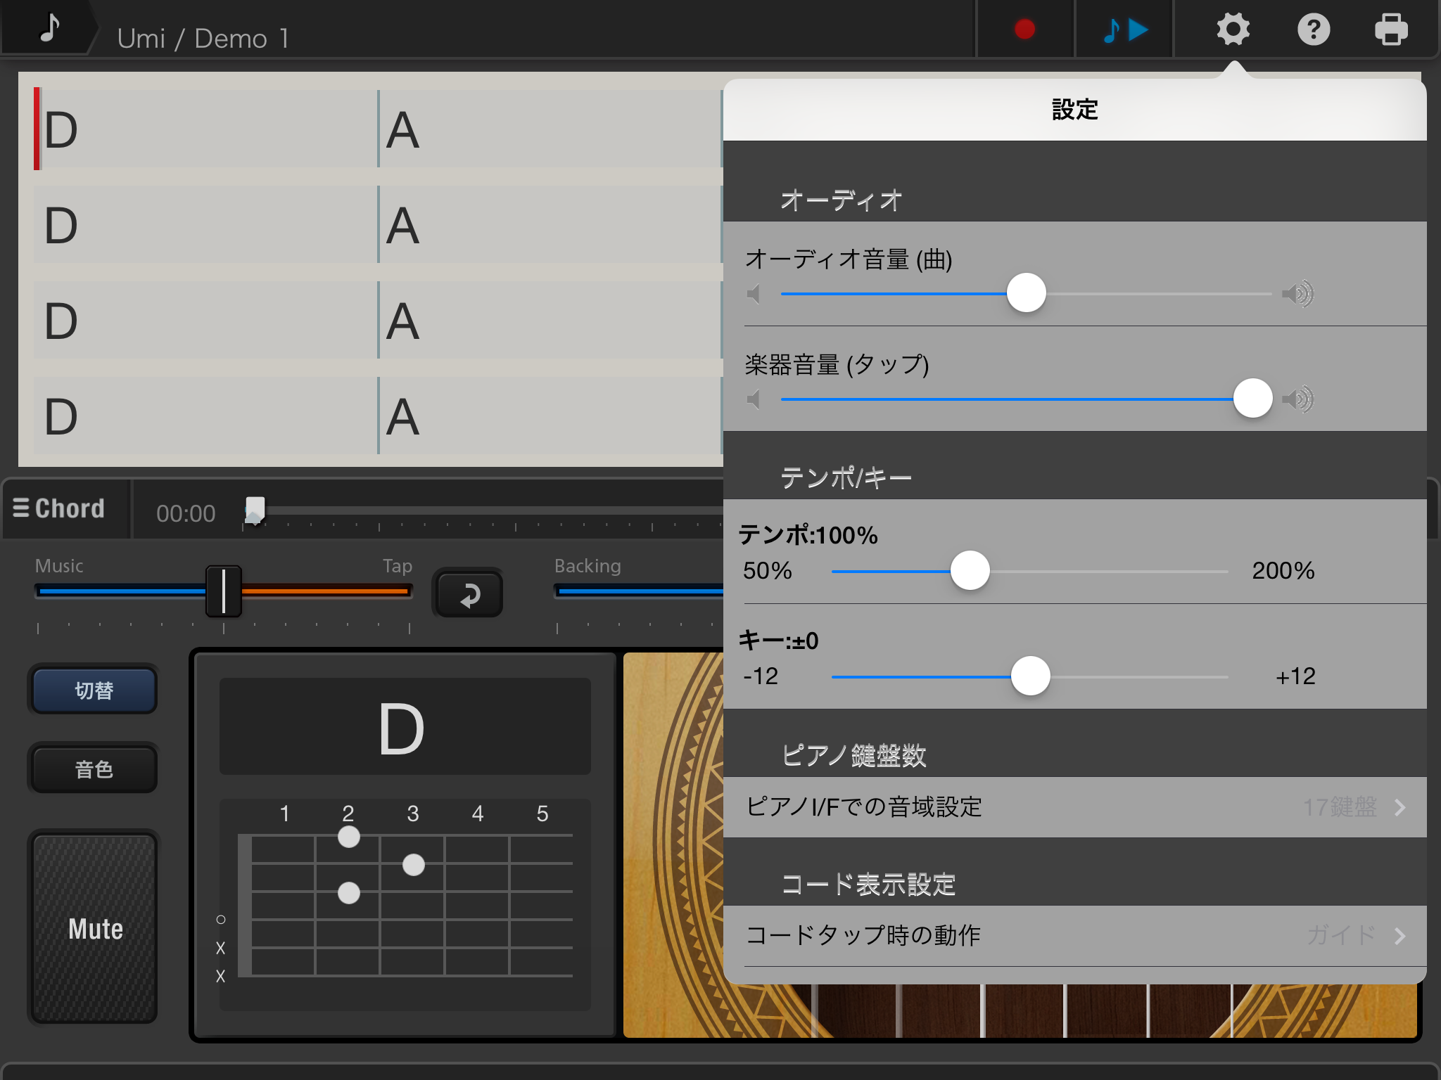This screenshot has height=1080, width=1441.
Task: Open the Chord menu button
Action: click(61, 508)
